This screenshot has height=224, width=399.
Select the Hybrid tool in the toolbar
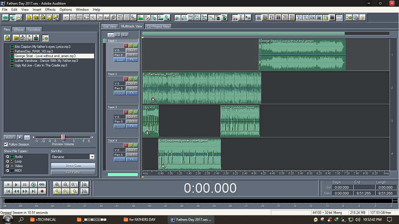point(234,17)
